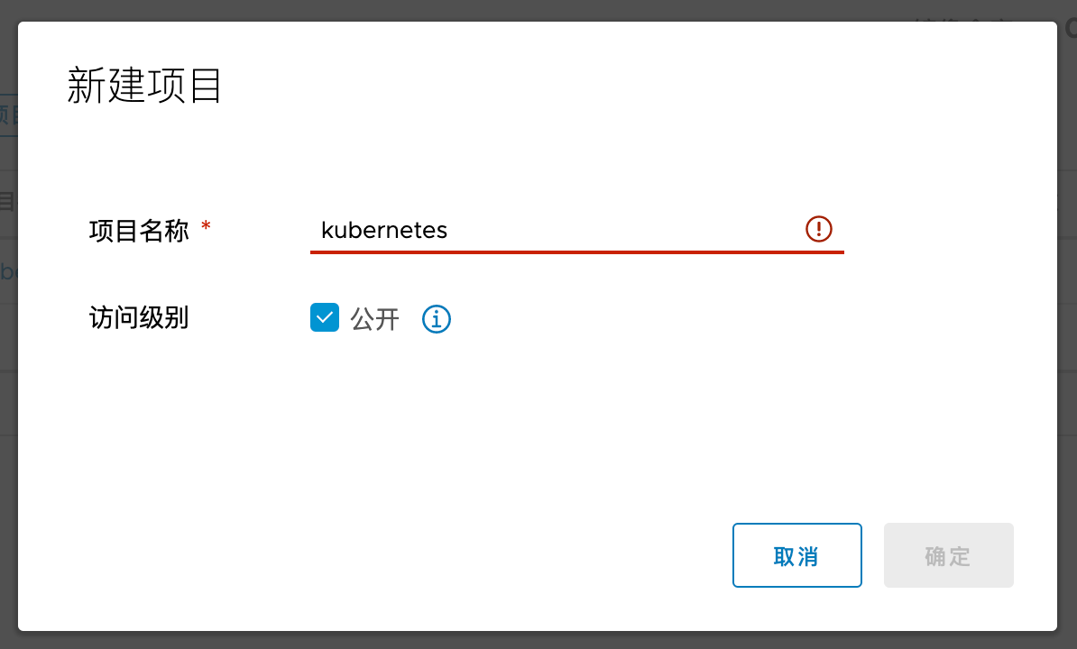Screen dimensions: 1077x649
Task: Click the cut-off table row at left edge
Action: pyautogui.click(x=8, y=271)
